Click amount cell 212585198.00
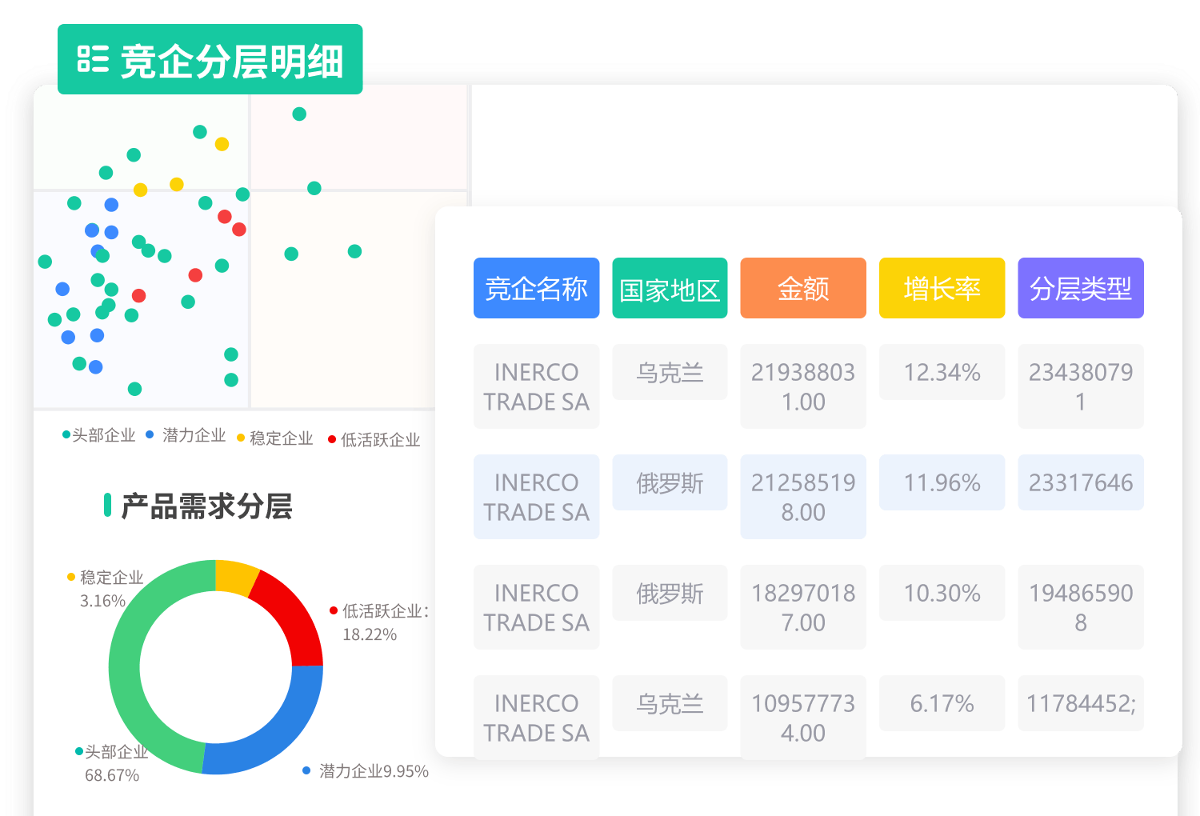 tap(803, 497)
